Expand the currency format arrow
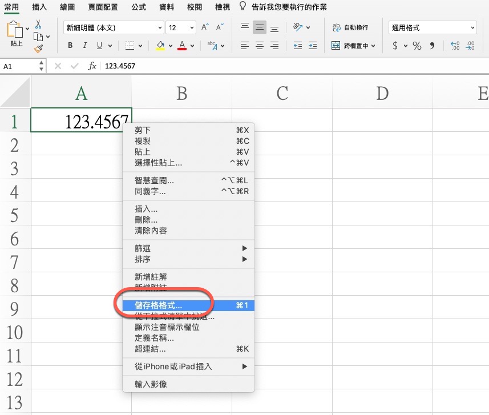Viewport: 489px width, 415px height. [406, 46]
